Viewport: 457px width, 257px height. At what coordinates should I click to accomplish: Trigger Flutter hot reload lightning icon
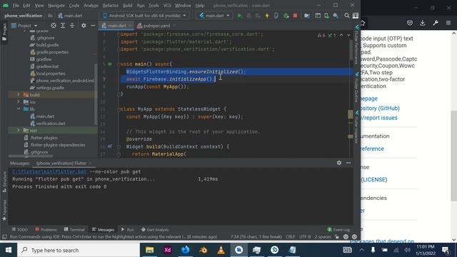click(267, 16)
